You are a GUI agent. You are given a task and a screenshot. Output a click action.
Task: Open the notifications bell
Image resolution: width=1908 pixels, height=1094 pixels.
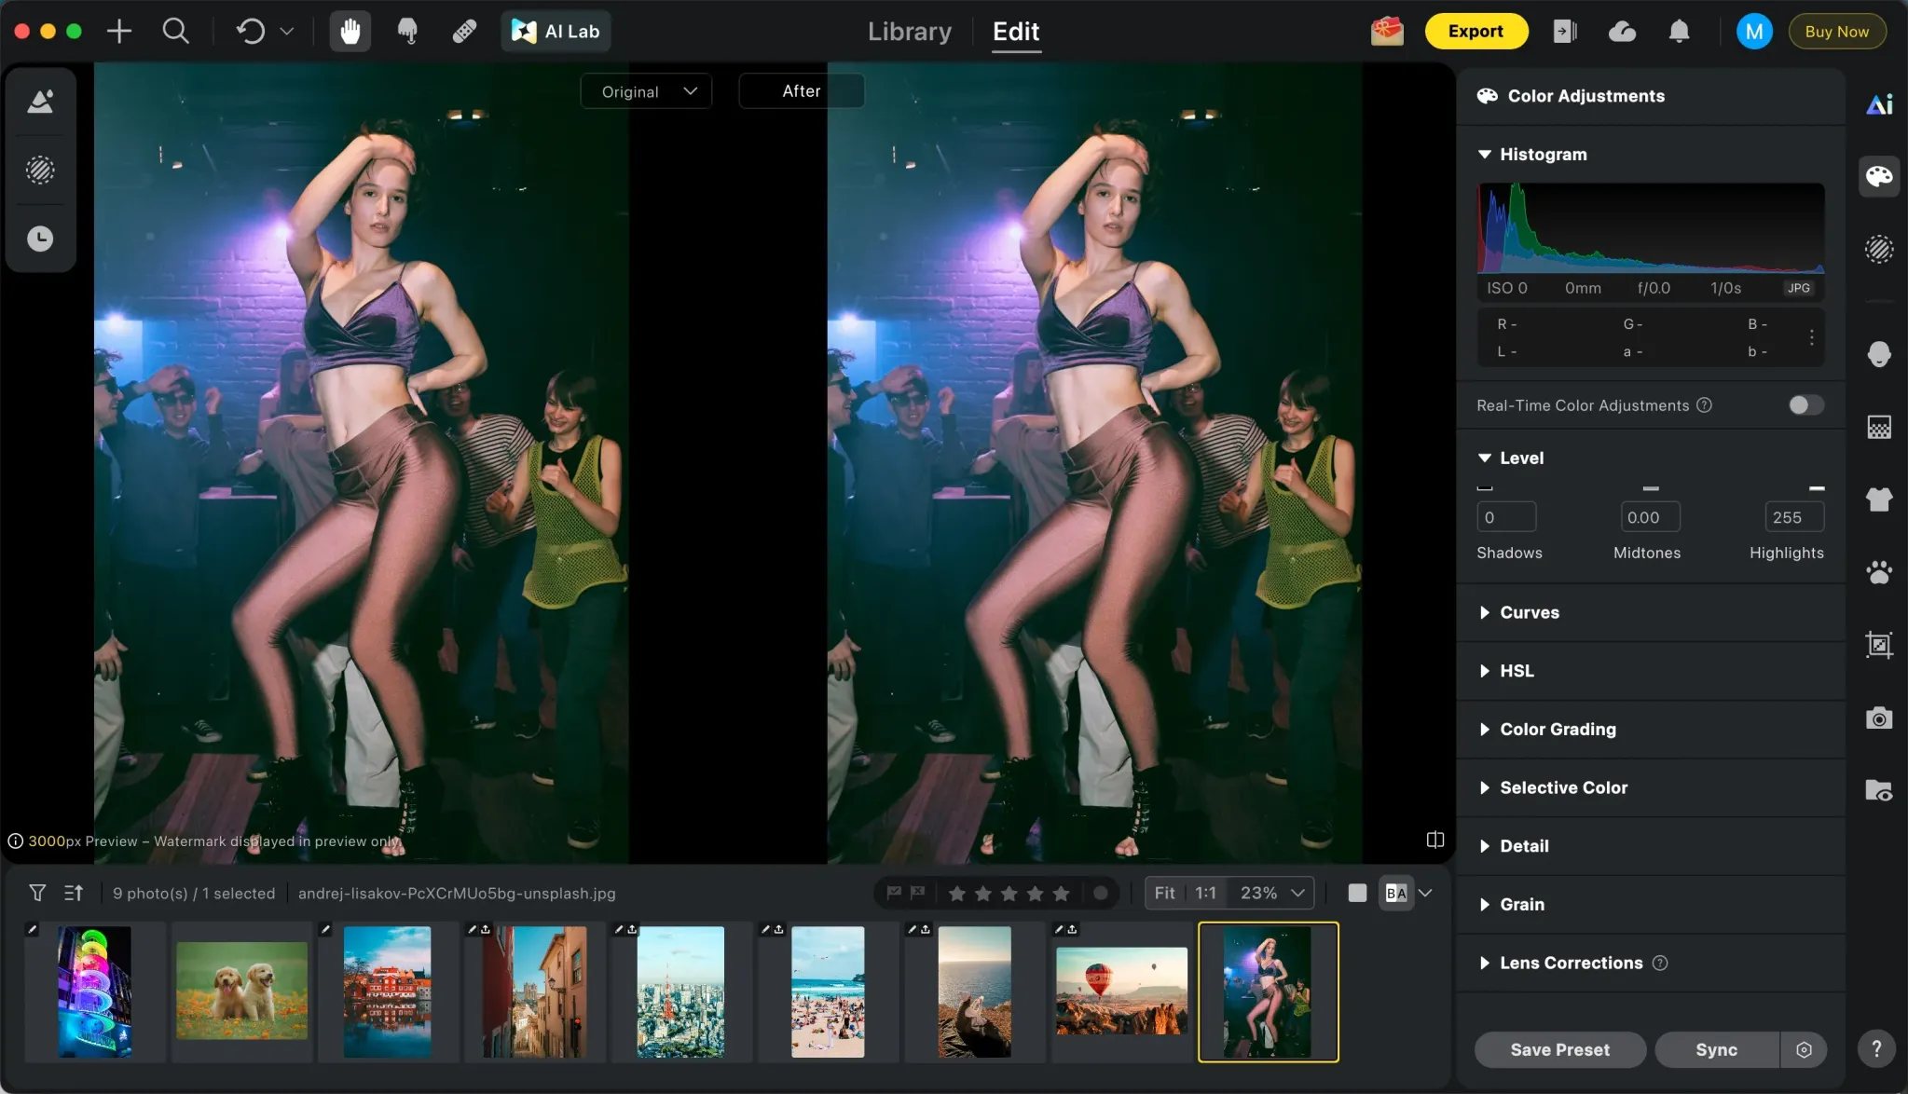[x=1679, y=32]
